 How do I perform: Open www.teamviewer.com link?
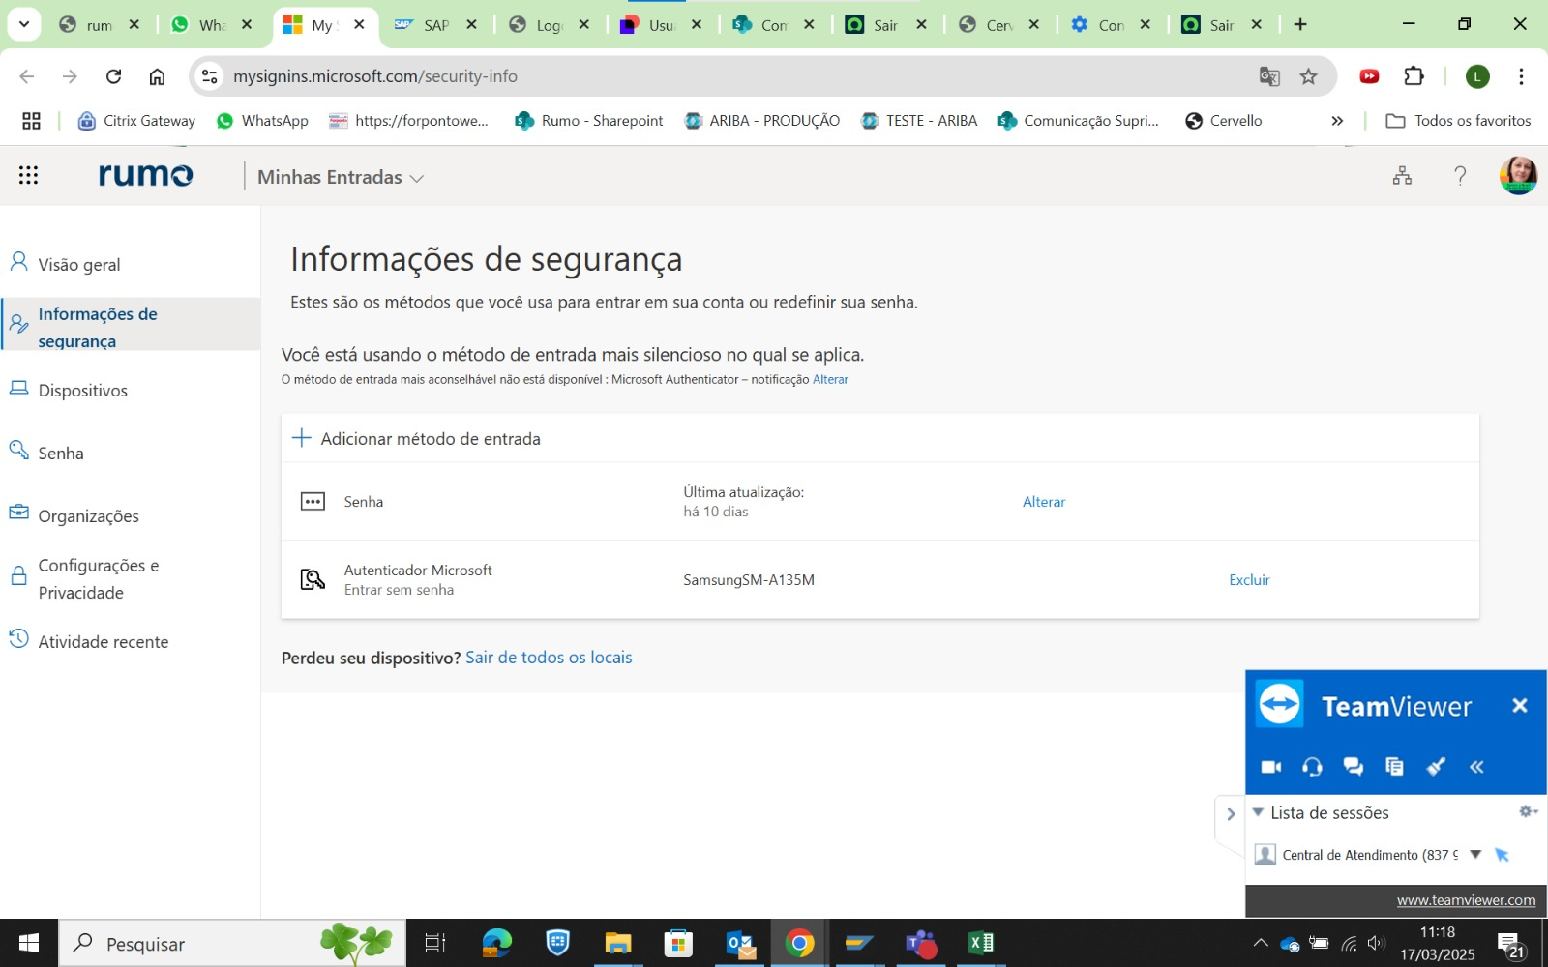[x=1466, y=899]
